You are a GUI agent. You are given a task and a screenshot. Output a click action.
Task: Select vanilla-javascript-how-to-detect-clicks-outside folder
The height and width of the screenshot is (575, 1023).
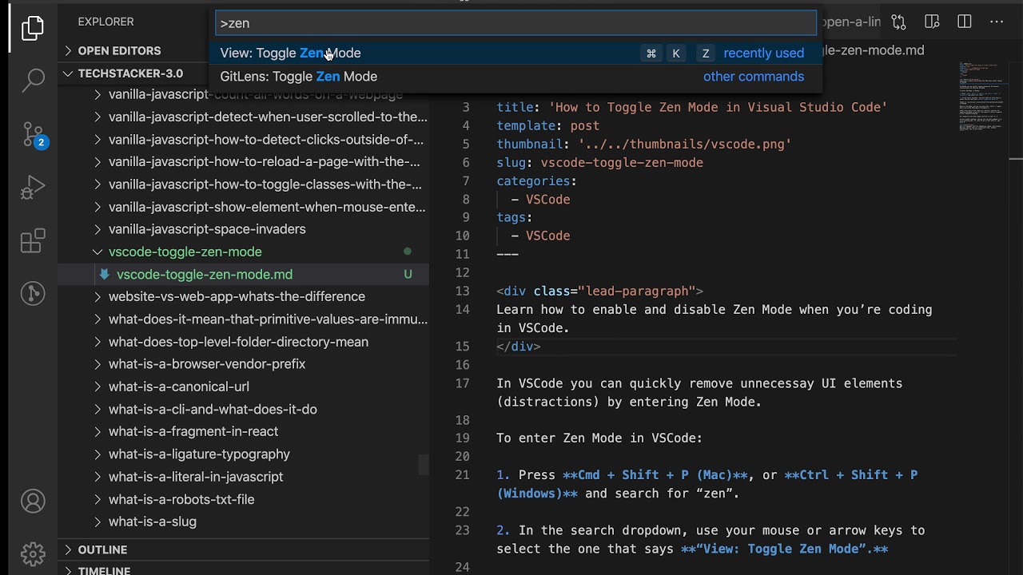[x=266, y=139]
